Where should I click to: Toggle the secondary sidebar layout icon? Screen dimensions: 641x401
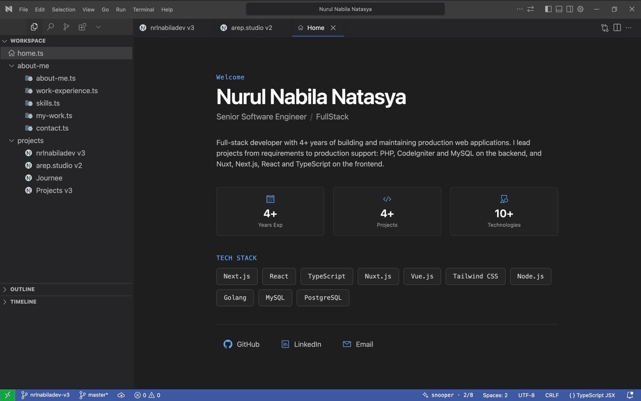coord(570,9)
